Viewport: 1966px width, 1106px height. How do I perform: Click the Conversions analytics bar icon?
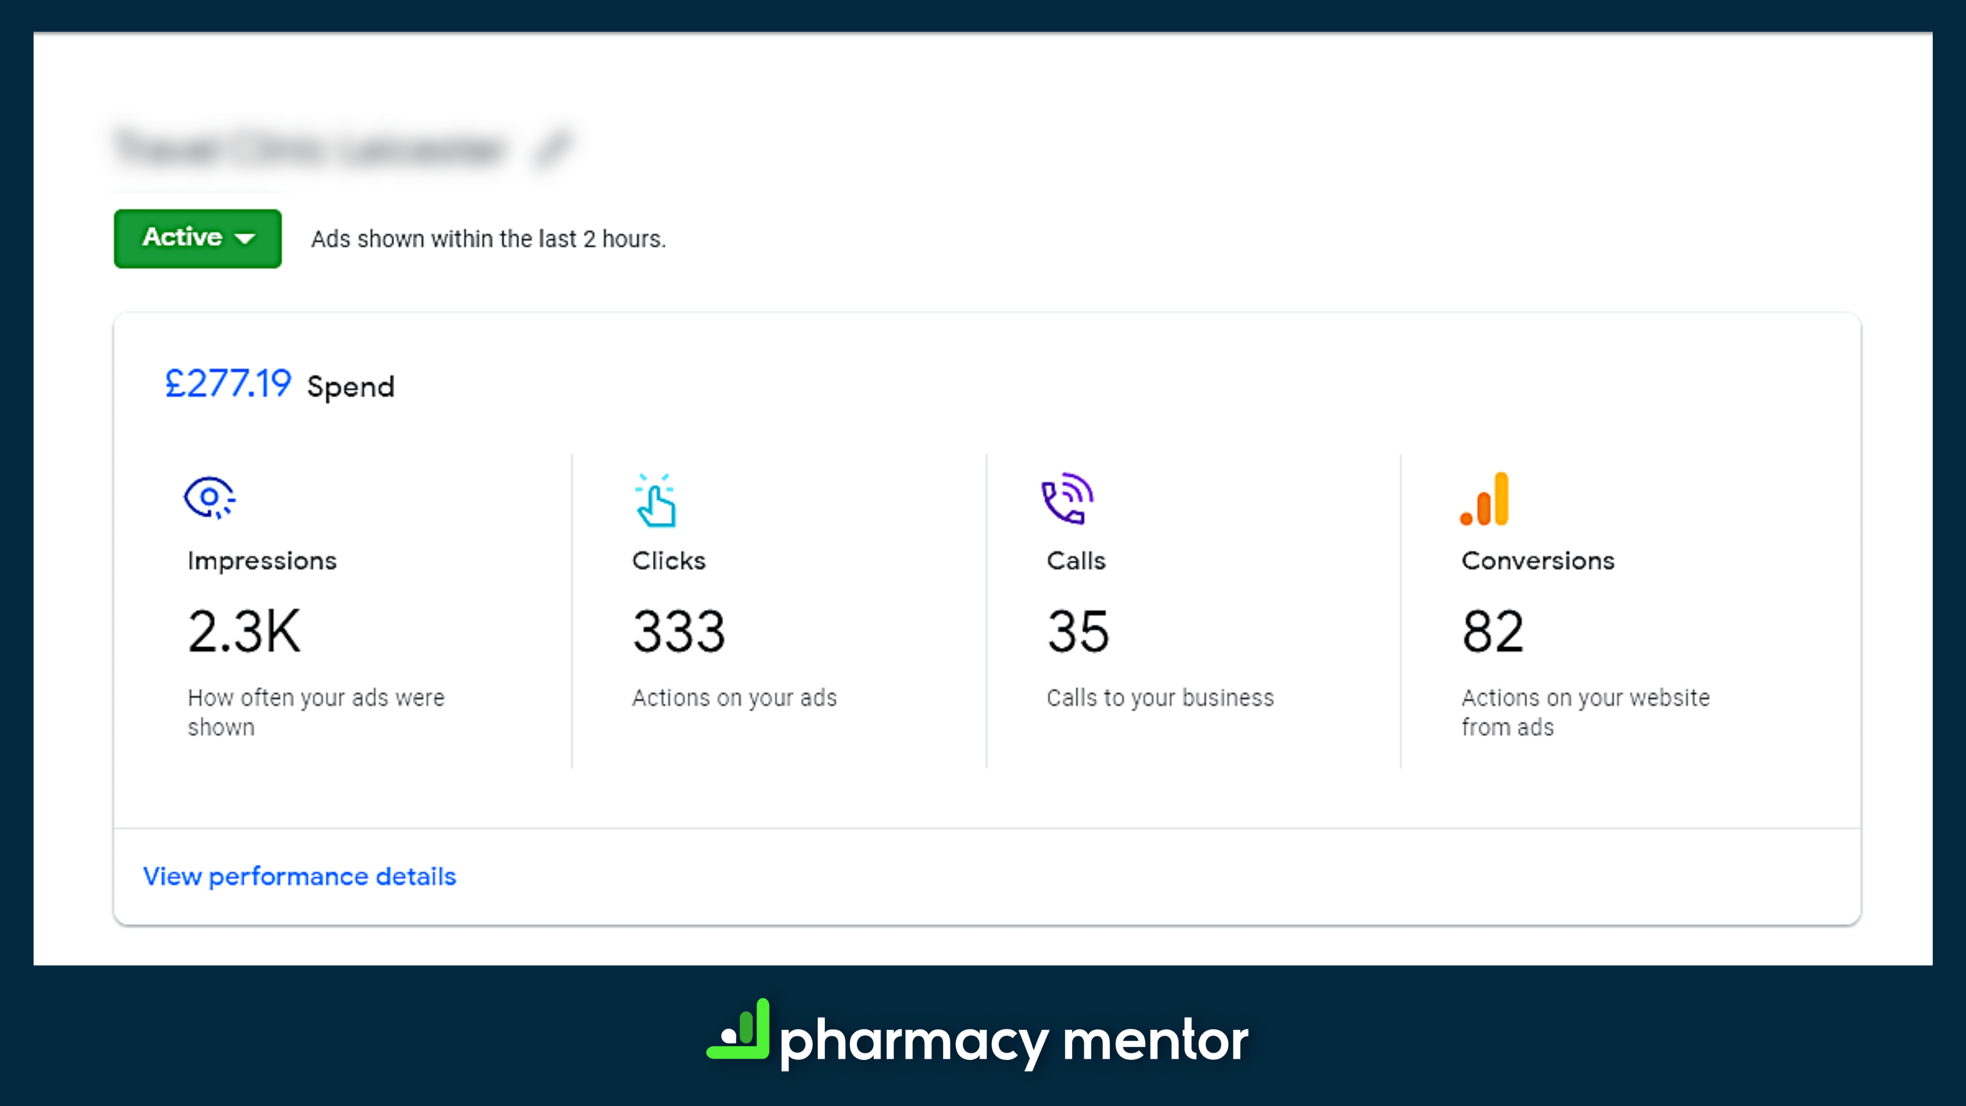(1484, 499)
